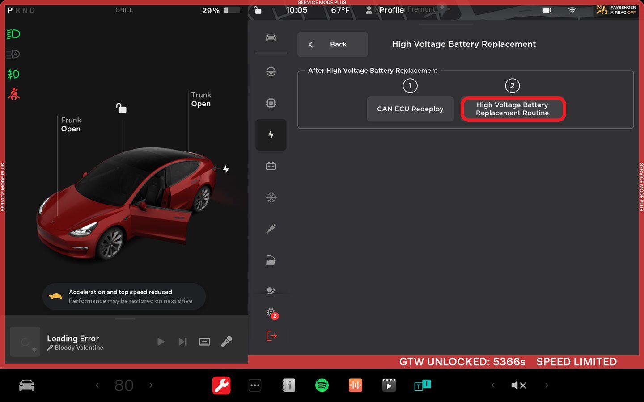
Task: Start High Voltage Battery Replacement Routine
Action: (x=513, y=109)
